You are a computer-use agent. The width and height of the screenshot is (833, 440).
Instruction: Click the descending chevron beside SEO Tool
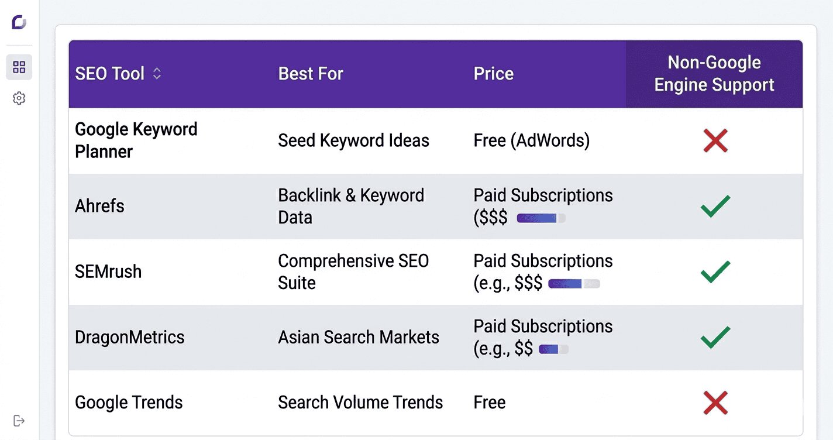(x=157, y=77)
